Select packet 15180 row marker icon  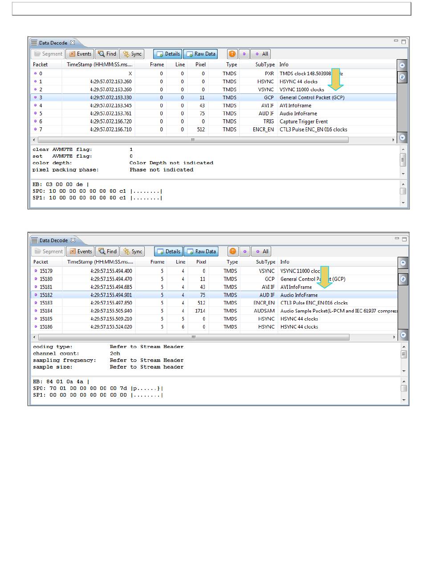(36, 279)
